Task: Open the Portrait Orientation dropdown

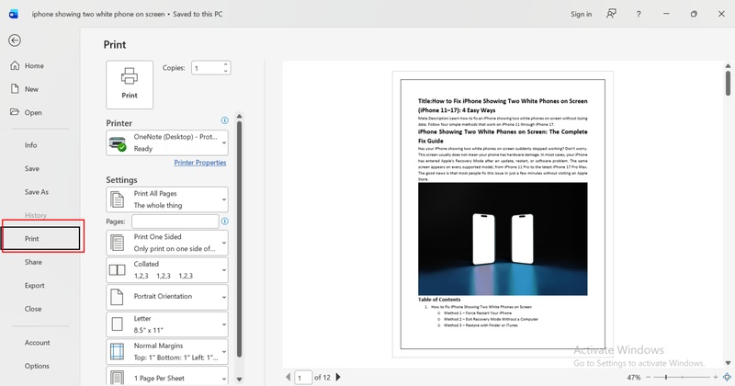Action: pos(167,297)
